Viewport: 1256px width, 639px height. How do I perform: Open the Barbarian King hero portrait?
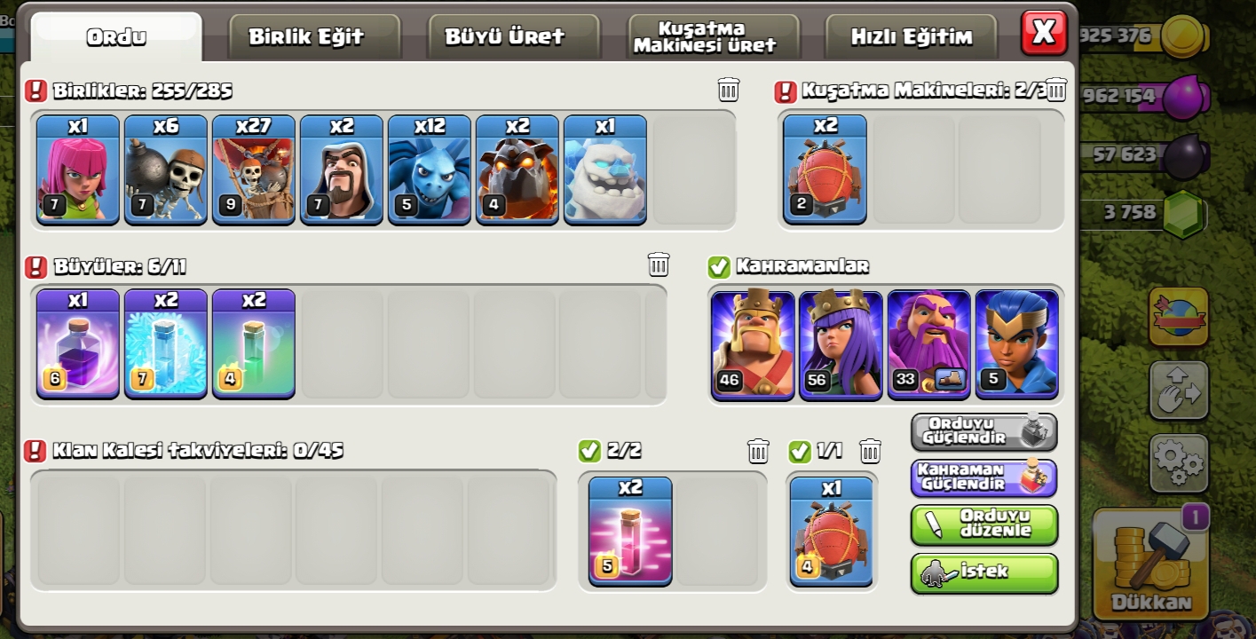click(753, 343)
